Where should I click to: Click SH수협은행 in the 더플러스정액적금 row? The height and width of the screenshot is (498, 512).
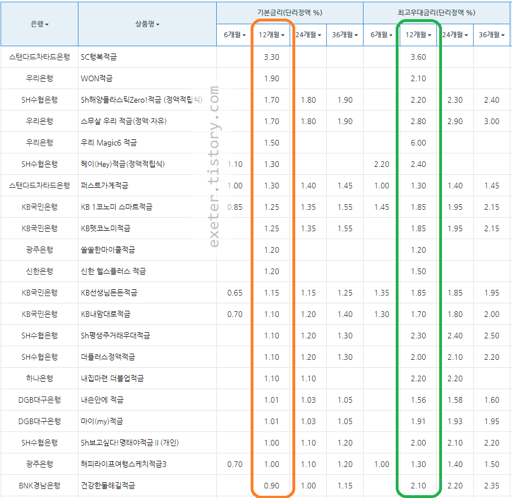[40, 357]
